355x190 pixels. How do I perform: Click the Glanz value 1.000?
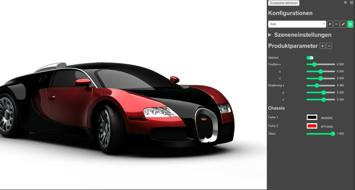pyautogui.click(x=340, y=133)
